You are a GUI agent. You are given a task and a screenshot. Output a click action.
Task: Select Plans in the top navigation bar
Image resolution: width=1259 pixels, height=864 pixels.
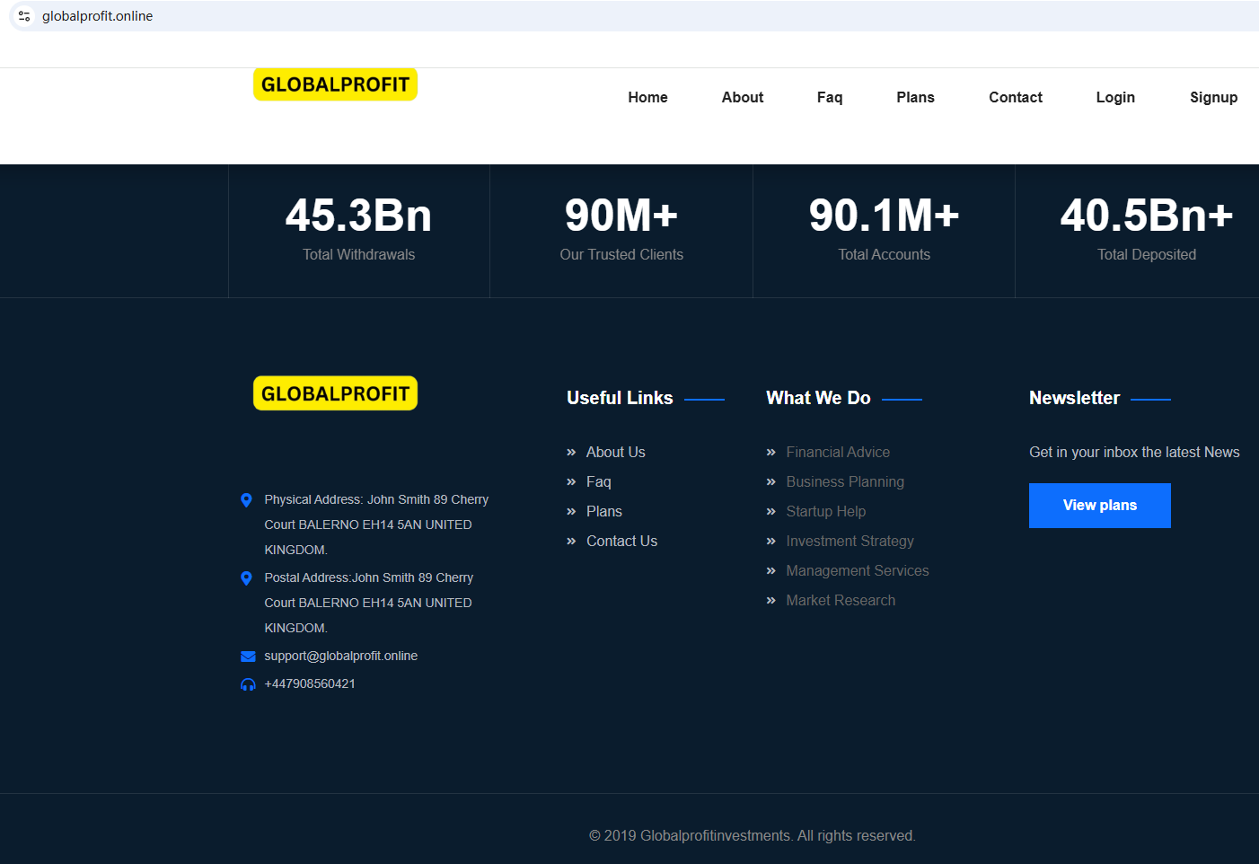915,97
